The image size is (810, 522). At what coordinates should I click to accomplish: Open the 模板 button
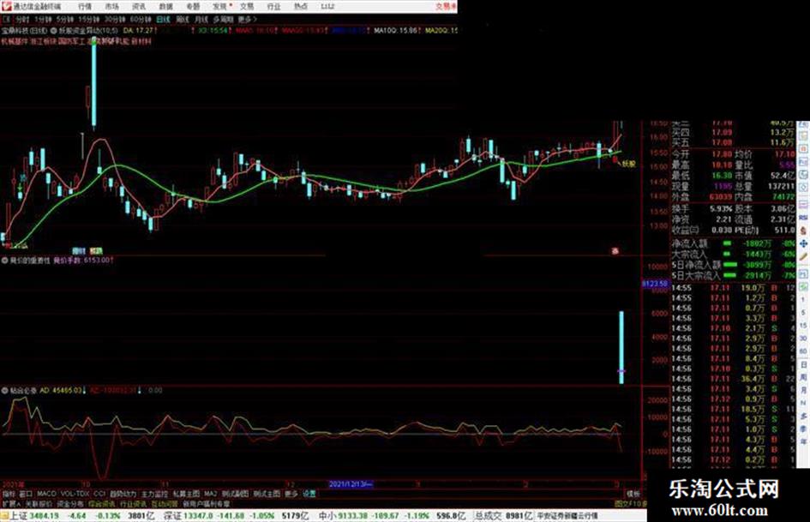point(633,494)
